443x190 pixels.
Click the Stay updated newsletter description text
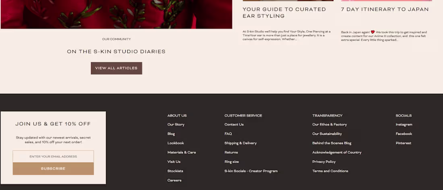pos(53,140)
